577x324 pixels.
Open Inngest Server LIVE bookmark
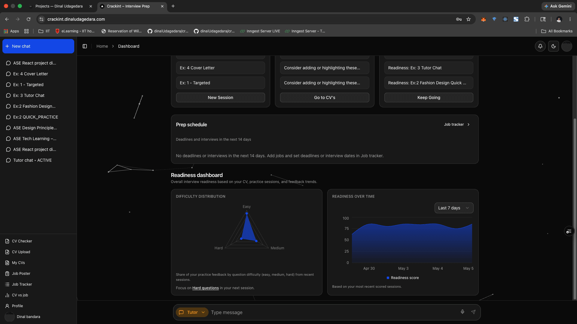coord(260,31)
